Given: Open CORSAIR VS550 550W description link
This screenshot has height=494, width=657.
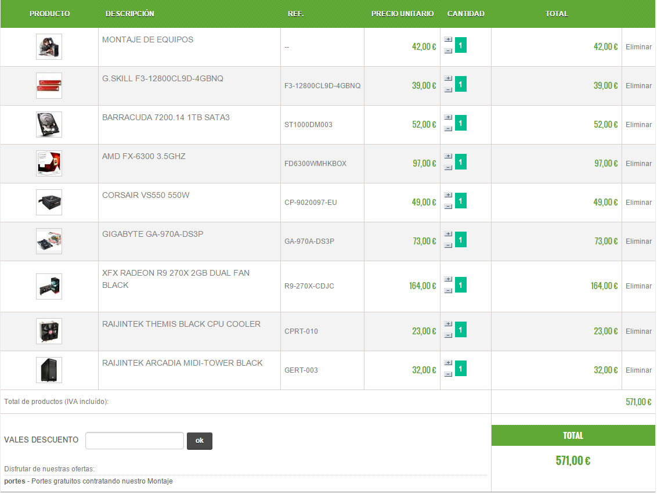Looking at the screenshot, I should (146, 196).
